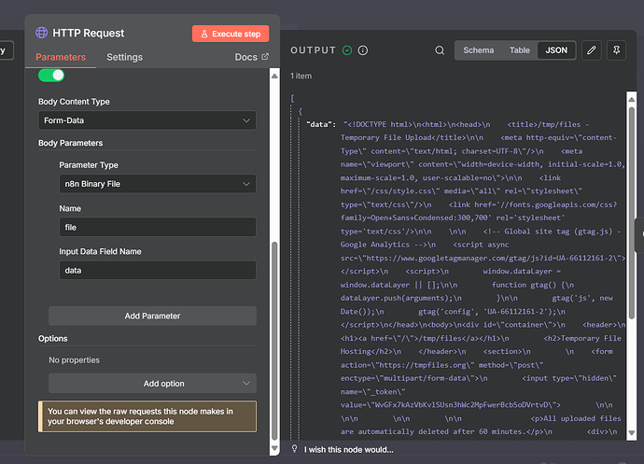Click the Add Parameter button
Viewport: 644px width, 464px height.
click(152, 316)
